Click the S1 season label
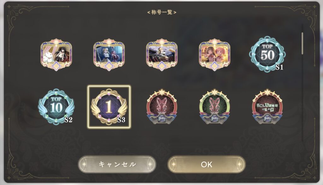Viewport: 323px width, 185px height. click(279, 67)
